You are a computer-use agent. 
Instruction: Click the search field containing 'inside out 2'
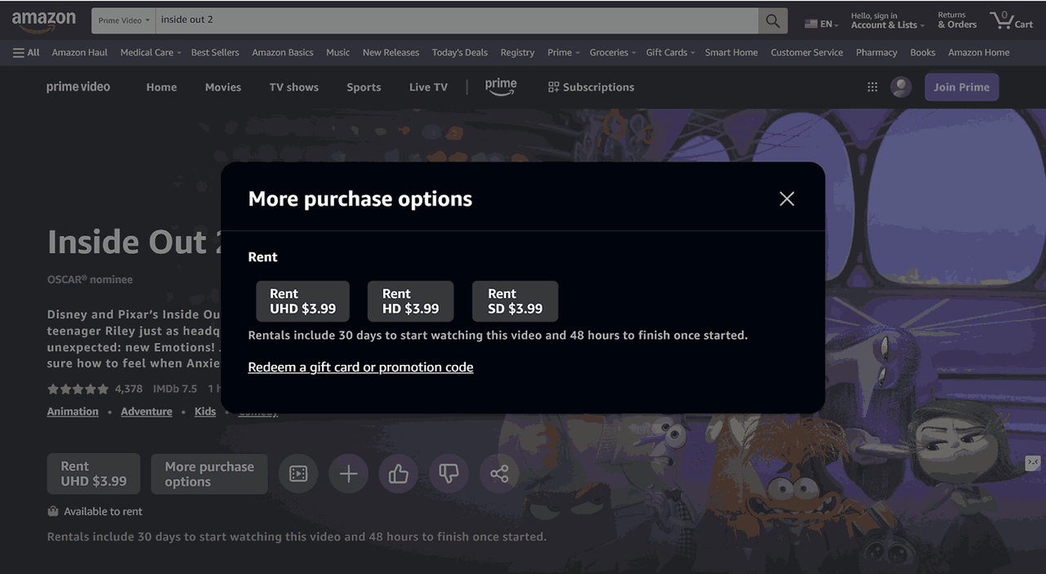point(456,20)
